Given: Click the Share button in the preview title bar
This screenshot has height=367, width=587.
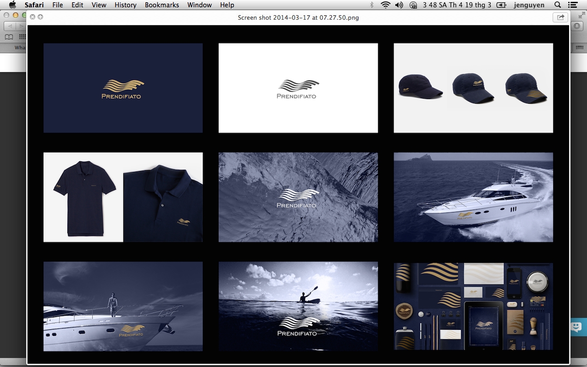Looking at the screenshot, I should click(x=560, y=17).
